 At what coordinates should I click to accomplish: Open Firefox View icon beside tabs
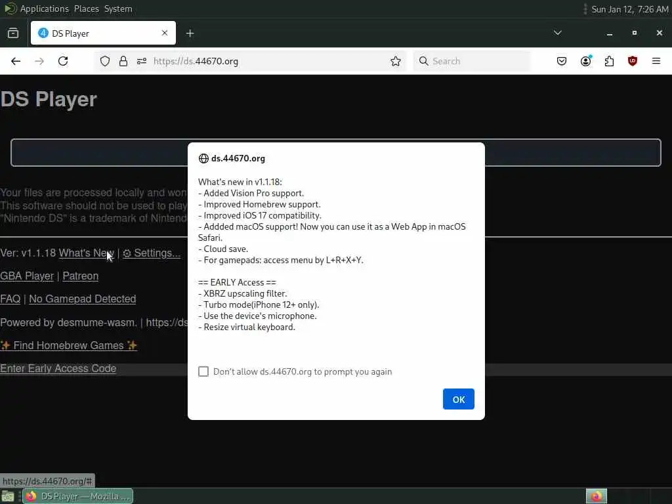pyautogui.click(x=13, y=33)
